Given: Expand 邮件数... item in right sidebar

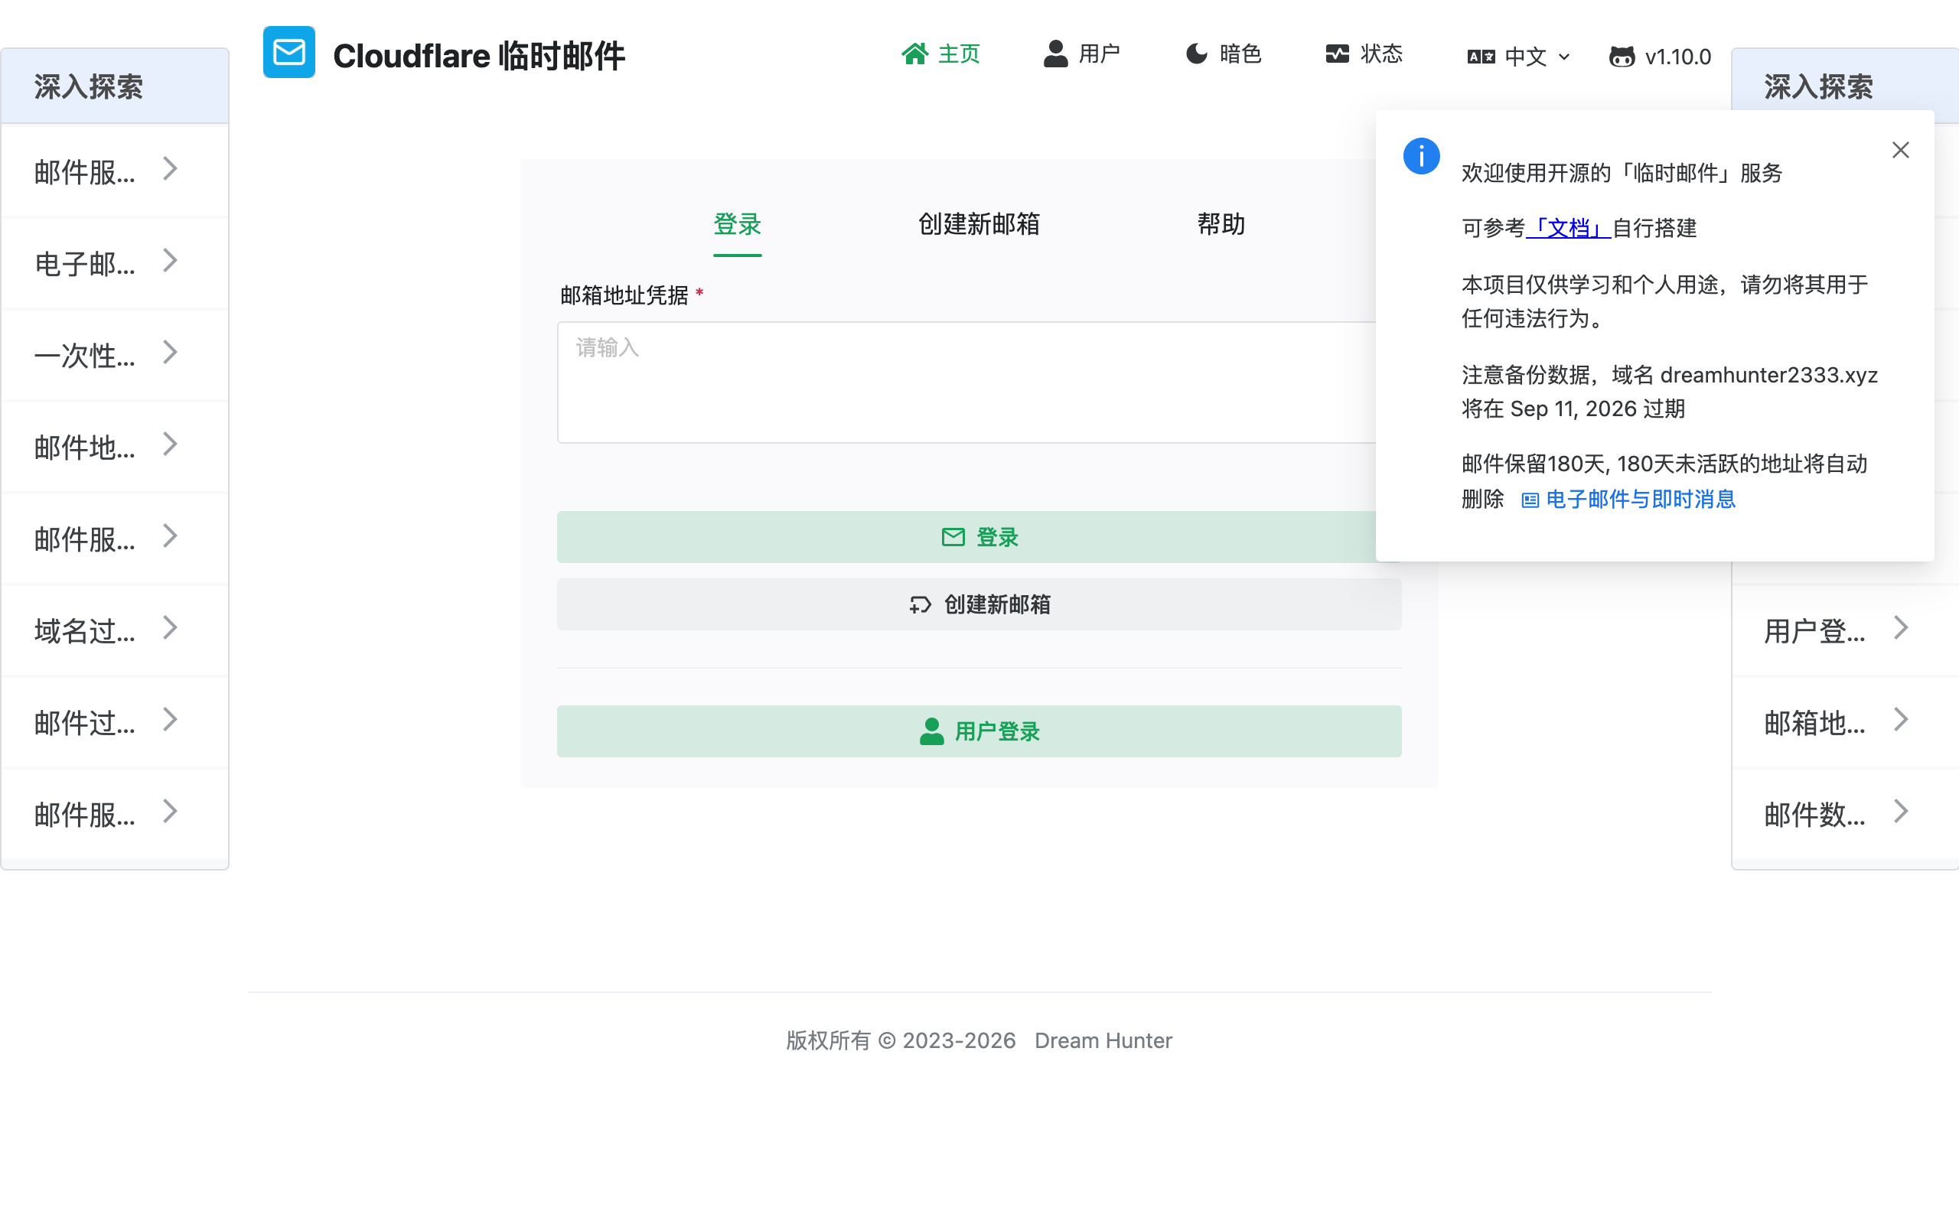Looking at the screenshot, I should coord(1845,813).
